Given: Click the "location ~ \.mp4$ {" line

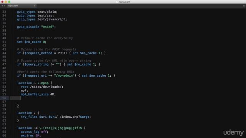Looking at the screenshot, I should tap(35, 83).
